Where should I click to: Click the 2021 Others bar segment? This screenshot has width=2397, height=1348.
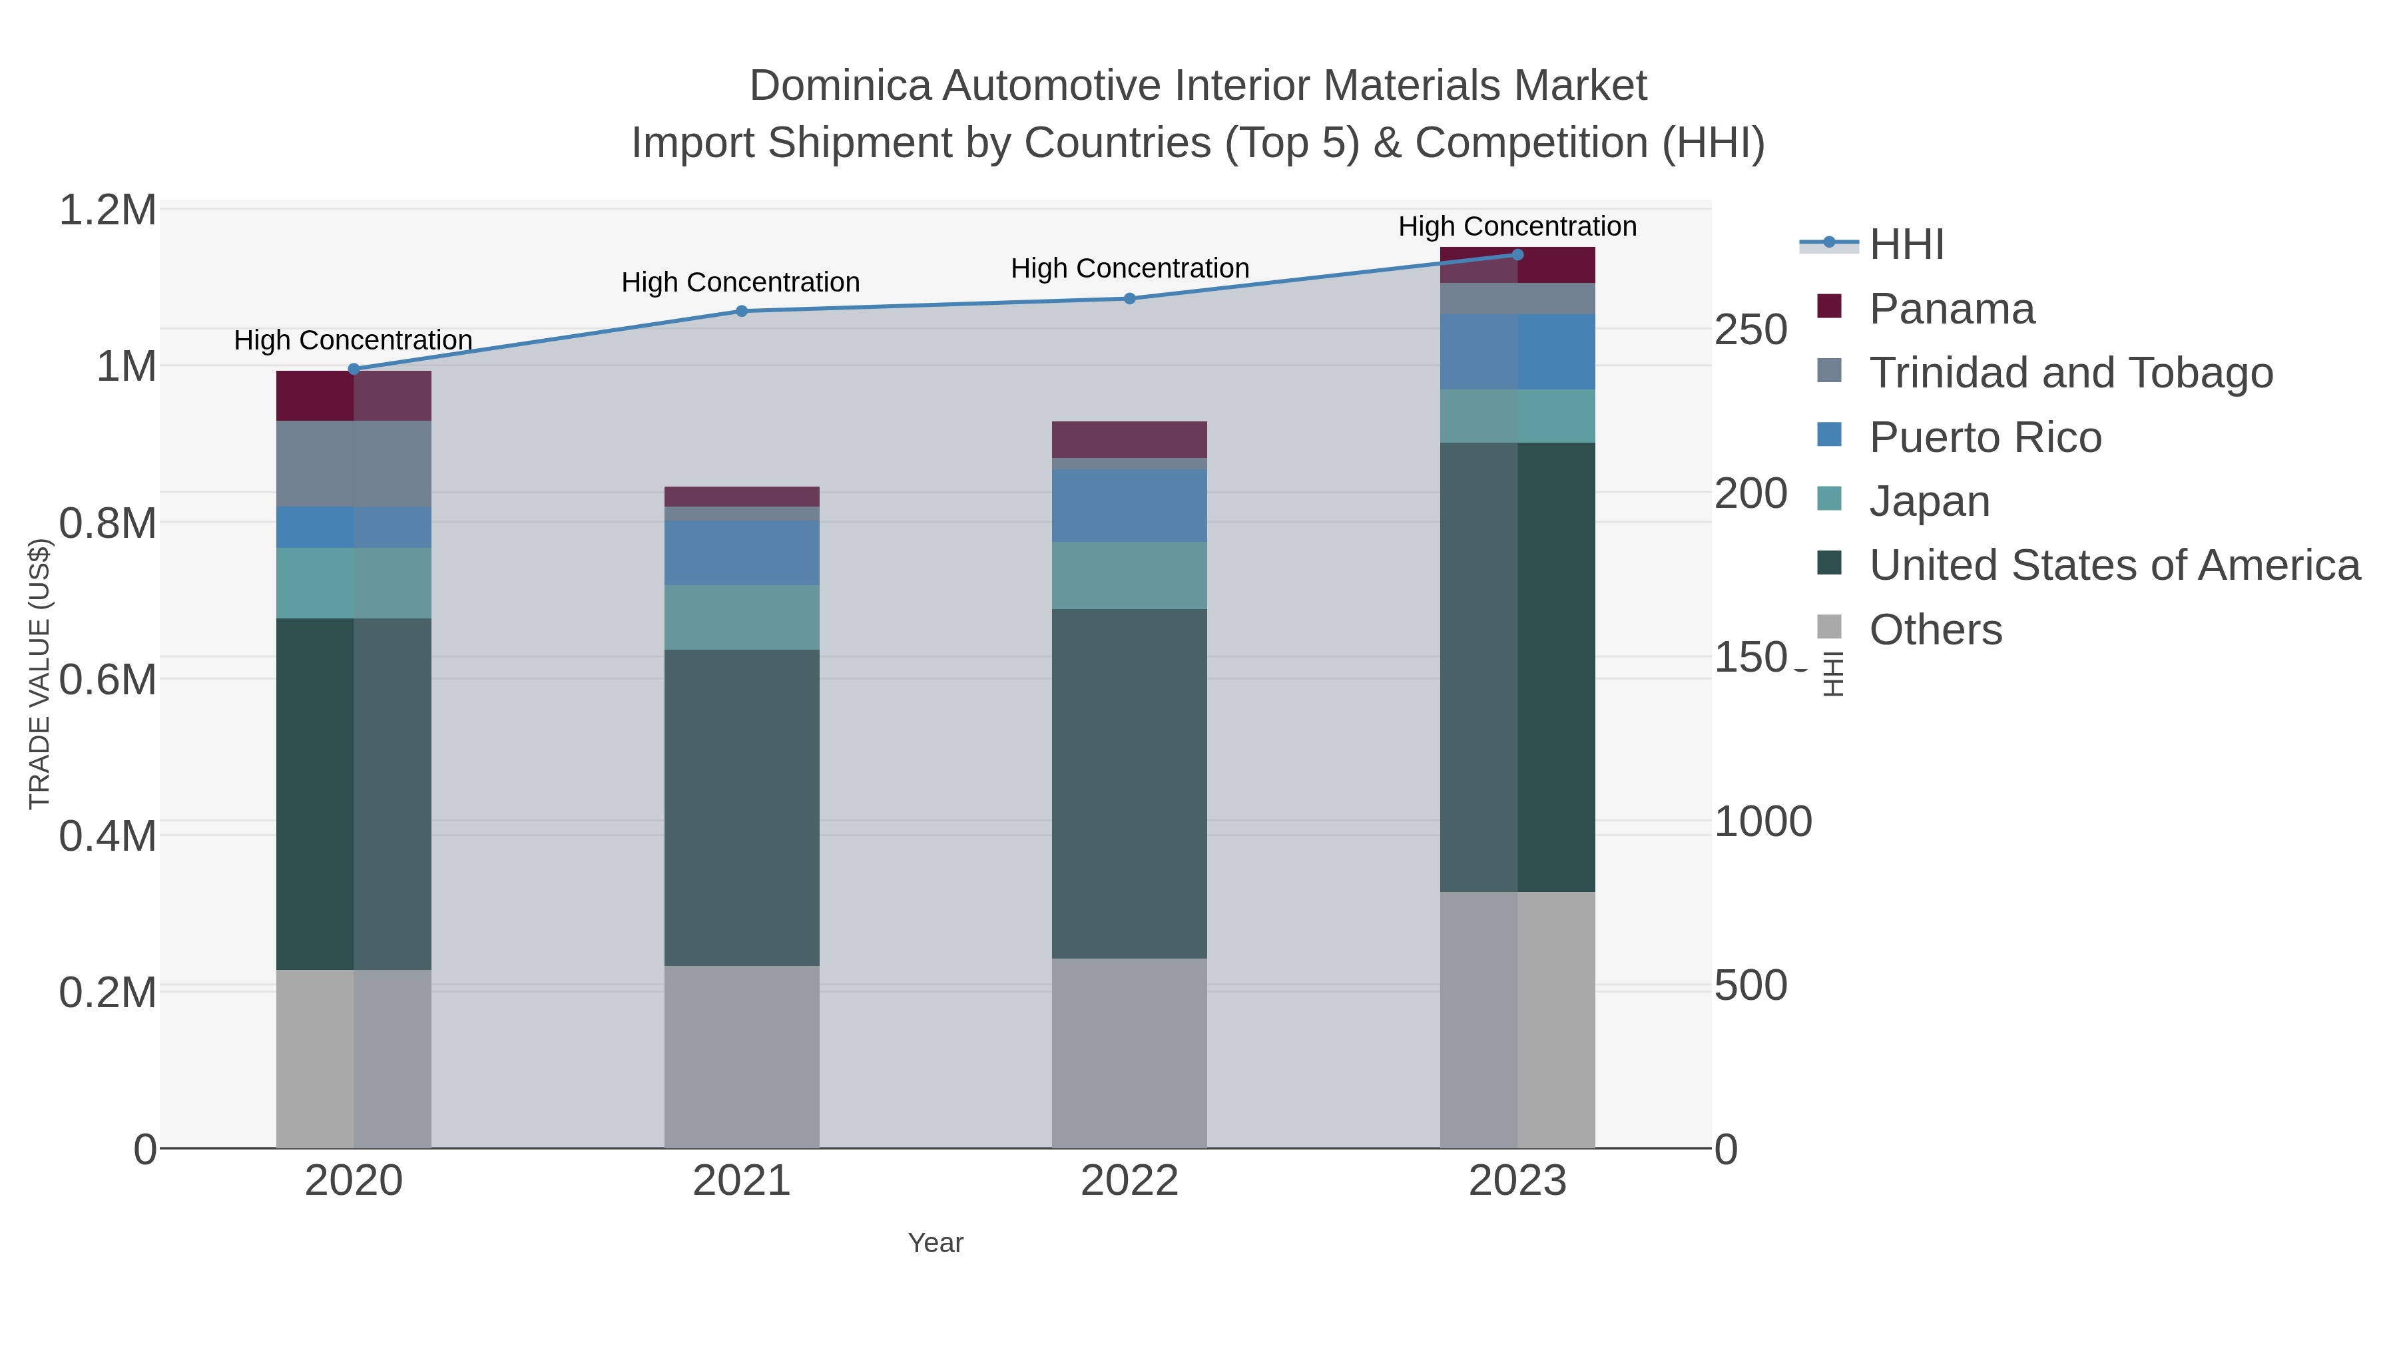pyautogui.click(x=742, y=1057)
